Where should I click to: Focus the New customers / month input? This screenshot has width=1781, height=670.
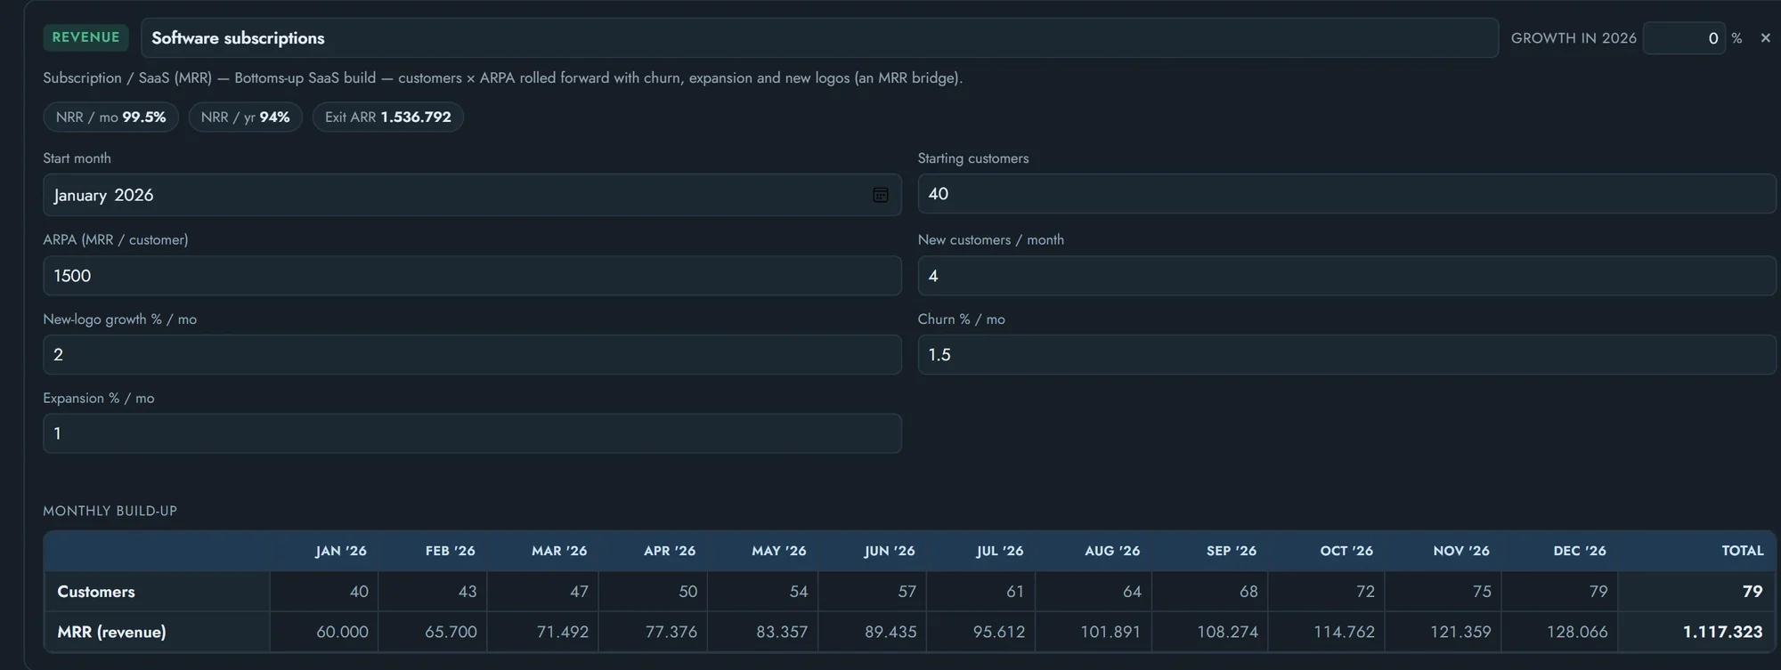(x=1346, y=276)
